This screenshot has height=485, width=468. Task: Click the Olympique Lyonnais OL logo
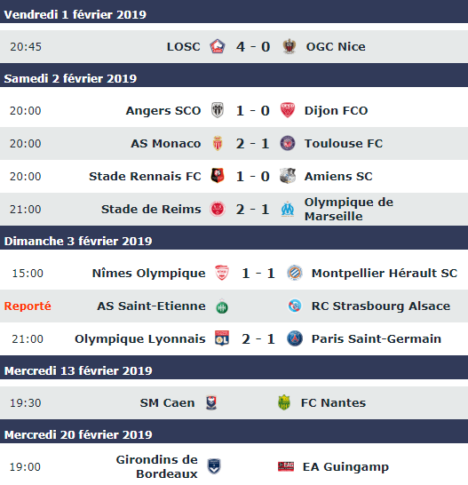coord(222,338)
